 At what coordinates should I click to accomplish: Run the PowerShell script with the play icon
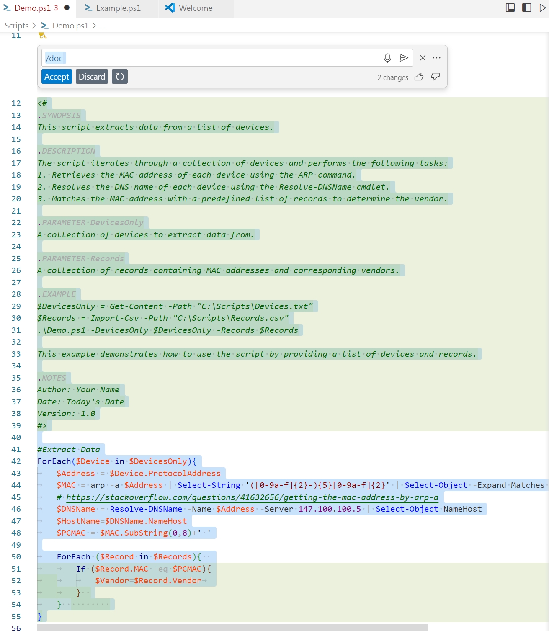click(542, 7)
